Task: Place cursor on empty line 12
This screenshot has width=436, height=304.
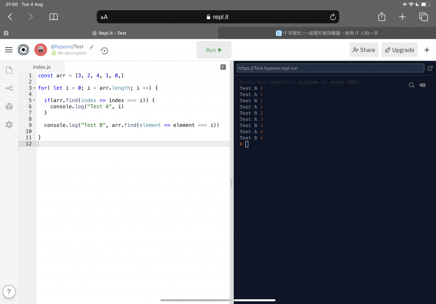Action: pos(133,144)
